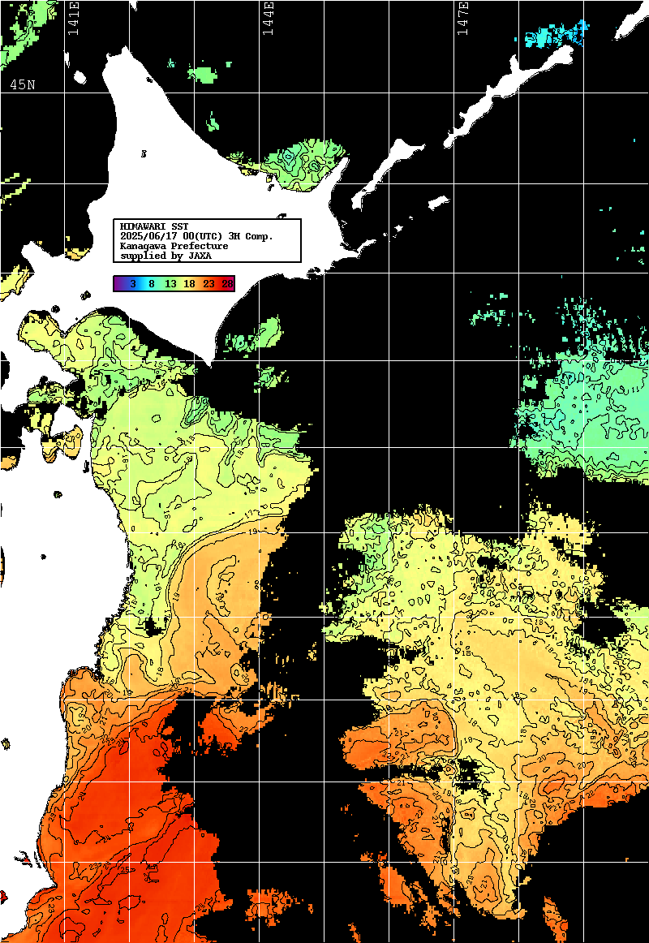
Task: Click the 45N latitude label
Action: [x=22, y=84]
